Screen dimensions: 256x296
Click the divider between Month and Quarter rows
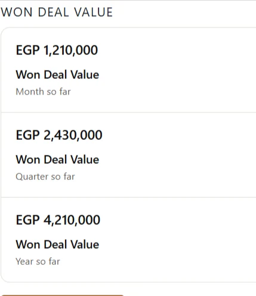click(128, 112)
